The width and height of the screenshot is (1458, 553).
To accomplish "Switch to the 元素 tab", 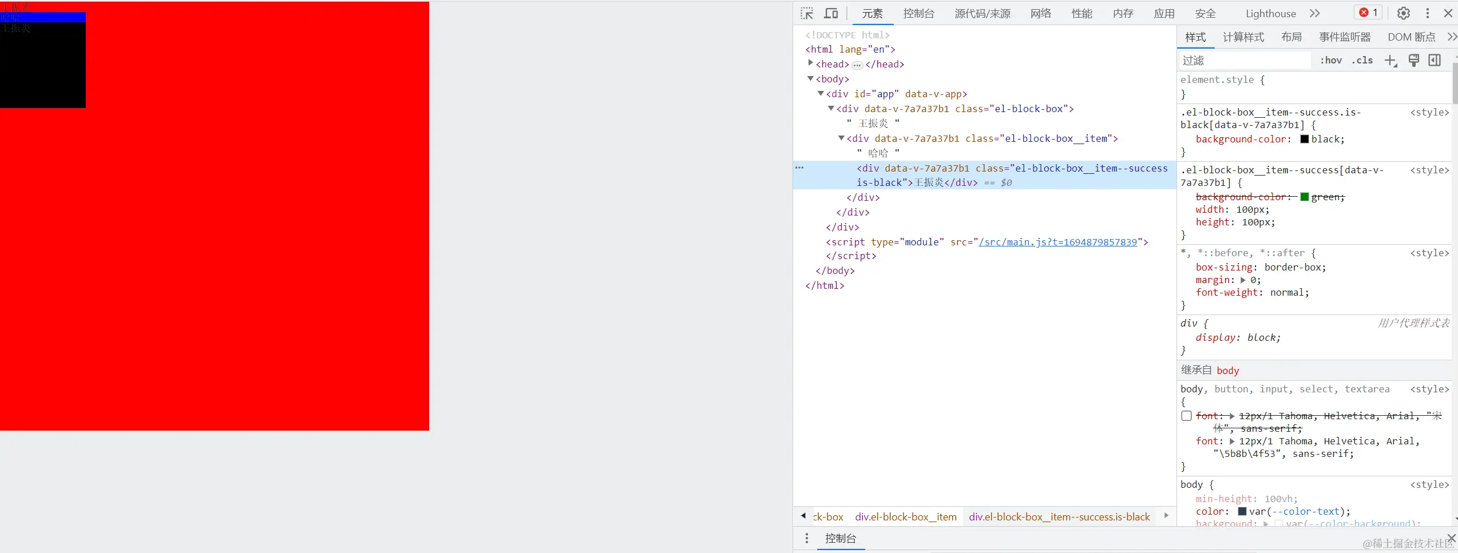I will tap(873, 13).
